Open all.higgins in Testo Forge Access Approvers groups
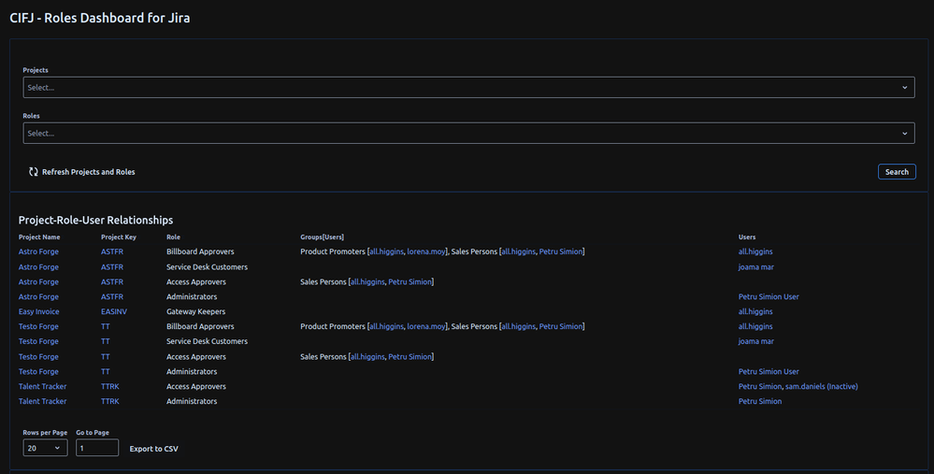The height and width of the screenshot is (474, 934). [367, 357]
